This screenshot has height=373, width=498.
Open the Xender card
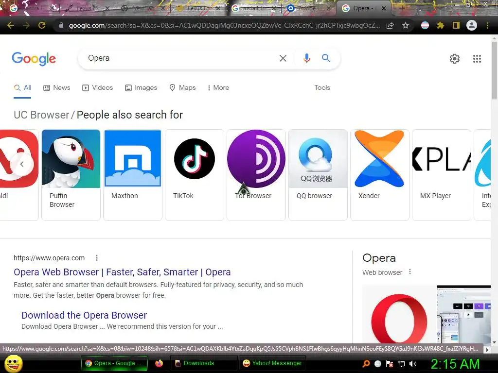[379, 175]
